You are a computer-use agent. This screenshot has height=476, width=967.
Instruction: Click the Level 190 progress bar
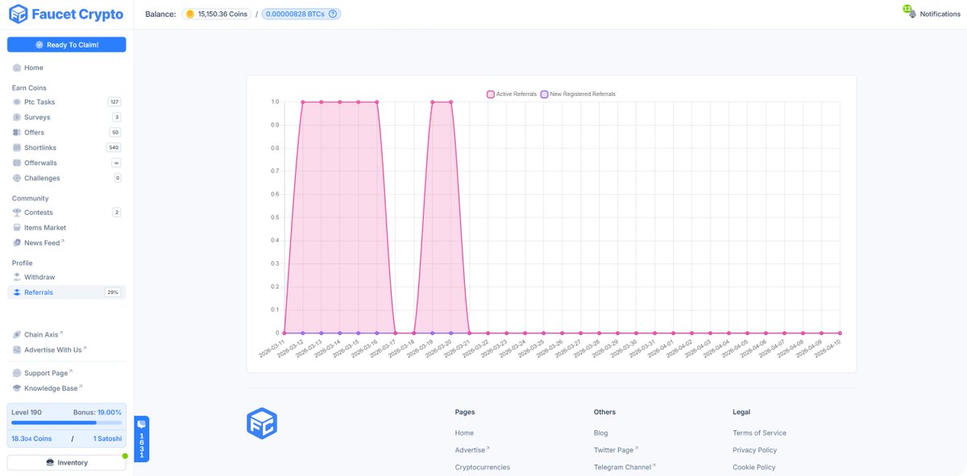point(66,422)
